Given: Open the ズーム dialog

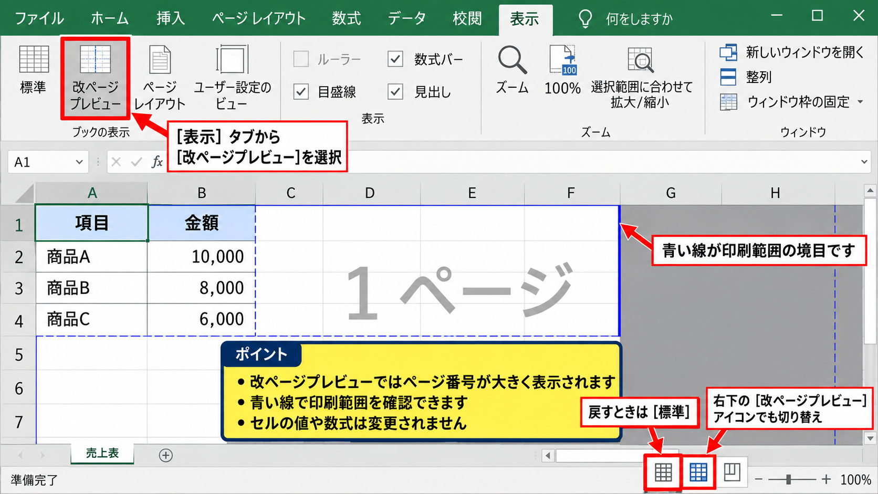Looking at the screenshot, I should [x=512, y=70].
